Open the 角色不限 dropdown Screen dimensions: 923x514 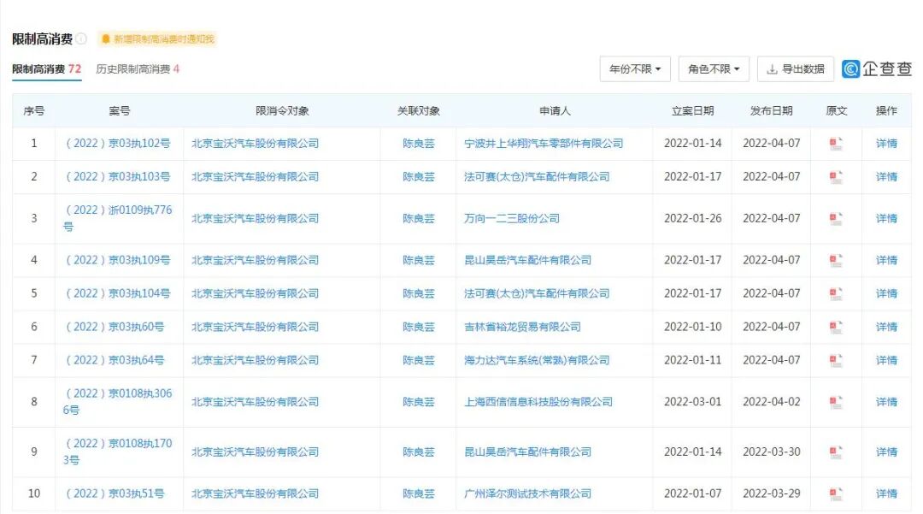click(x=714, y=69)
